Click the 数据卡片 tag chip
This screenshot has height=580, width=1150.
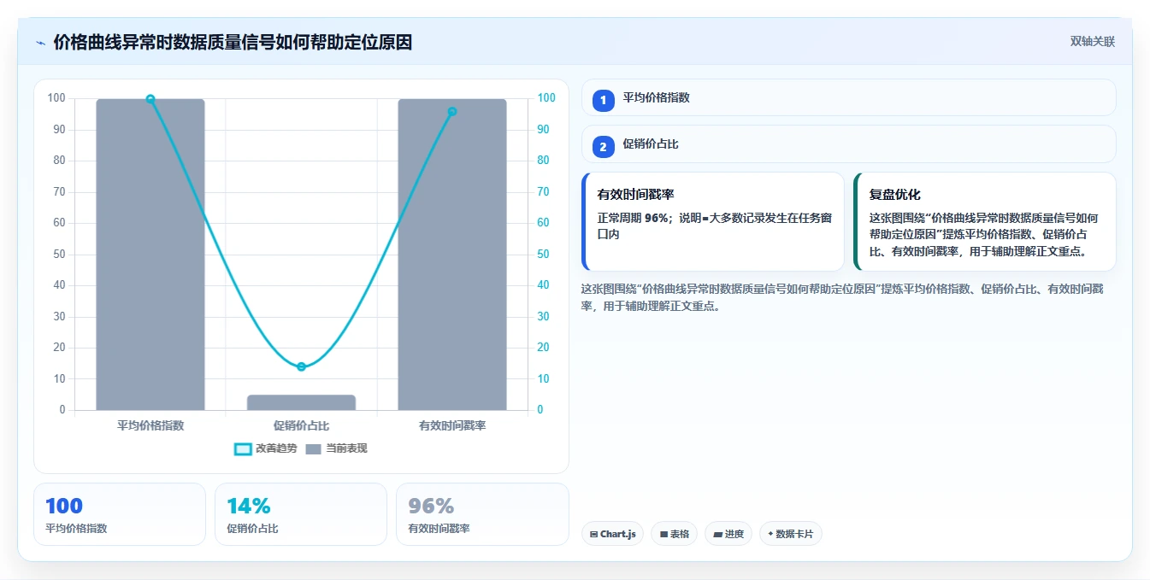click(791, 534)
